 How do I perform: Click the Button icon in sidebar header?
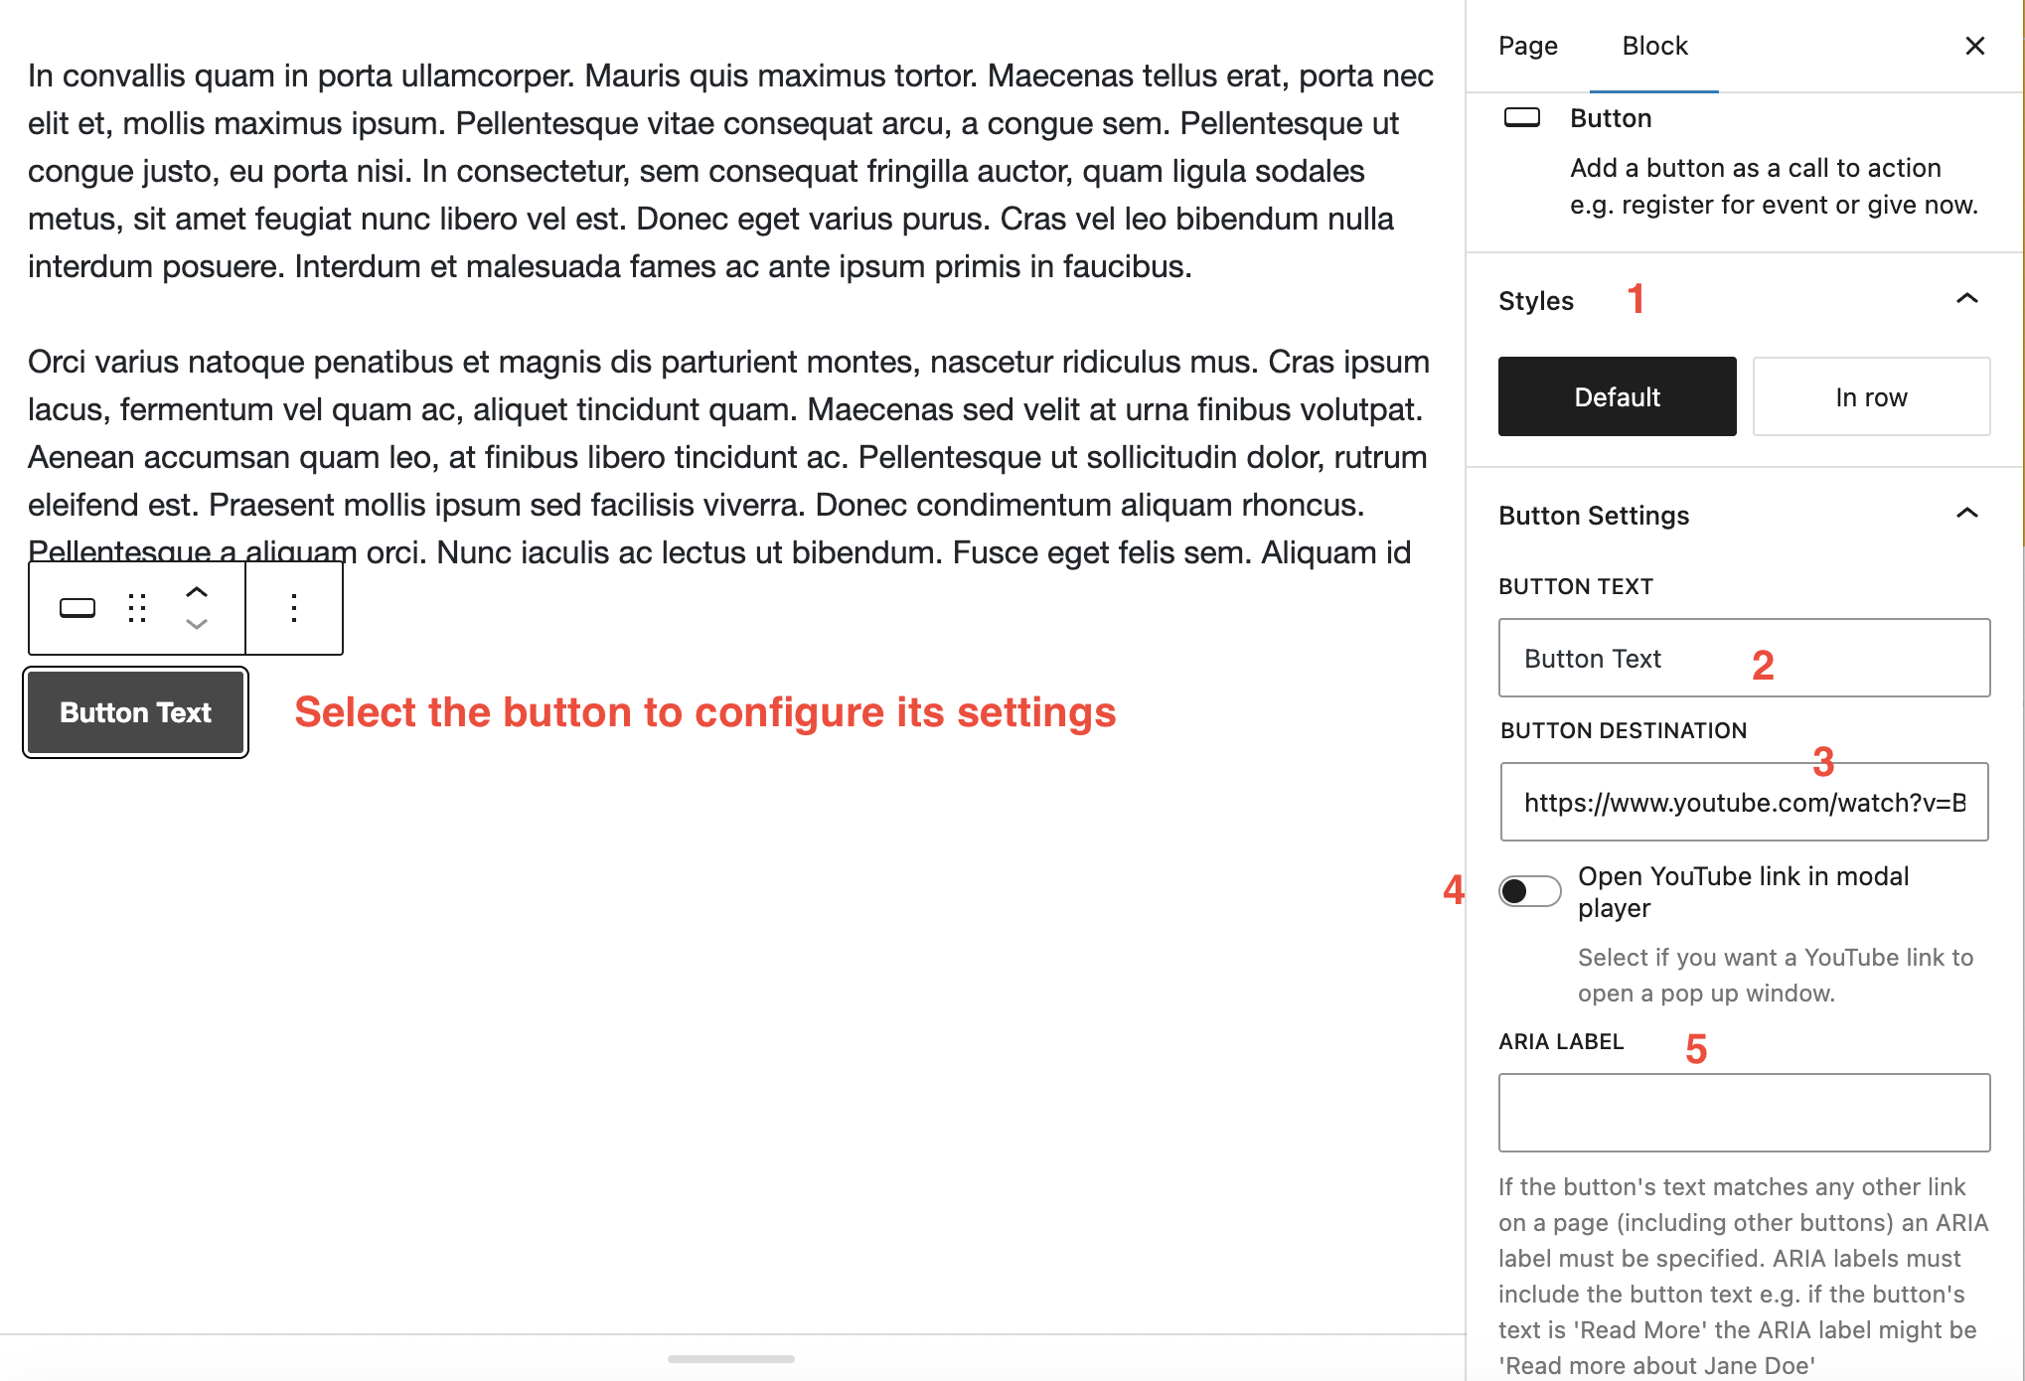click(1521, 118)
